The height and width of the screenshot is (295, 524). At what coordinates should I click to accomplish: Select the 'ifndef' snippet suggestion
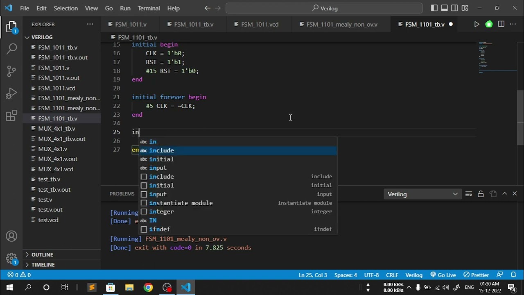(x=238, y=229)
